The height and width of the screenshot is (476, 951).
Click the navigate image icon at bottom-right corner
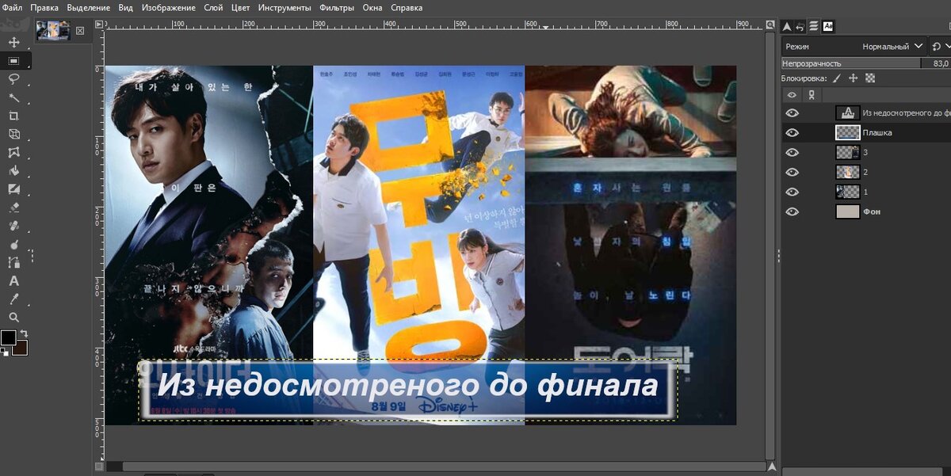(770, 466)
